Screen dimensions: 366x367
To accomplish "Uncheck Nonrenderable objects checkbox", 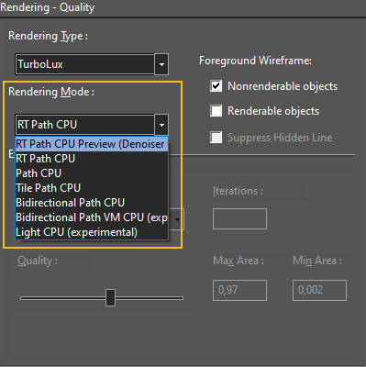I will click(216, 86).
